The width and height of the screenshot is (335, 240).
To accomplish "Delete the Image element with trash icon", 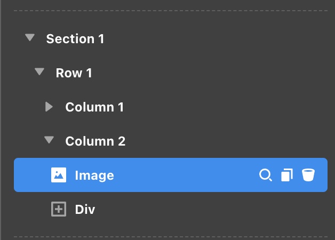I will [x=308, y=175].
